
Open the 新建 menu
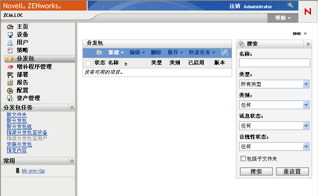pyautogui.click(x=116, y=52)
